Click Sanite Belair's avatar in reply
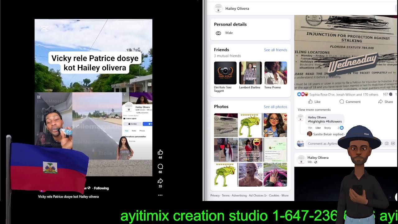398x224 pixels. 309,134
